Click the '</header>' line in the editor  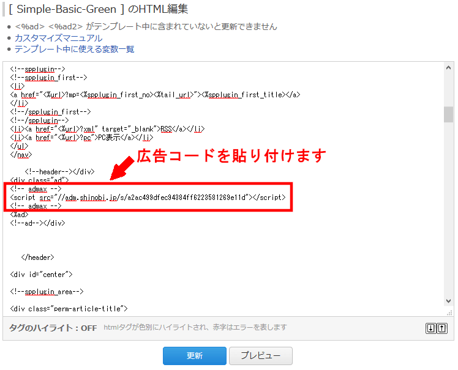(x=38, y=257)
